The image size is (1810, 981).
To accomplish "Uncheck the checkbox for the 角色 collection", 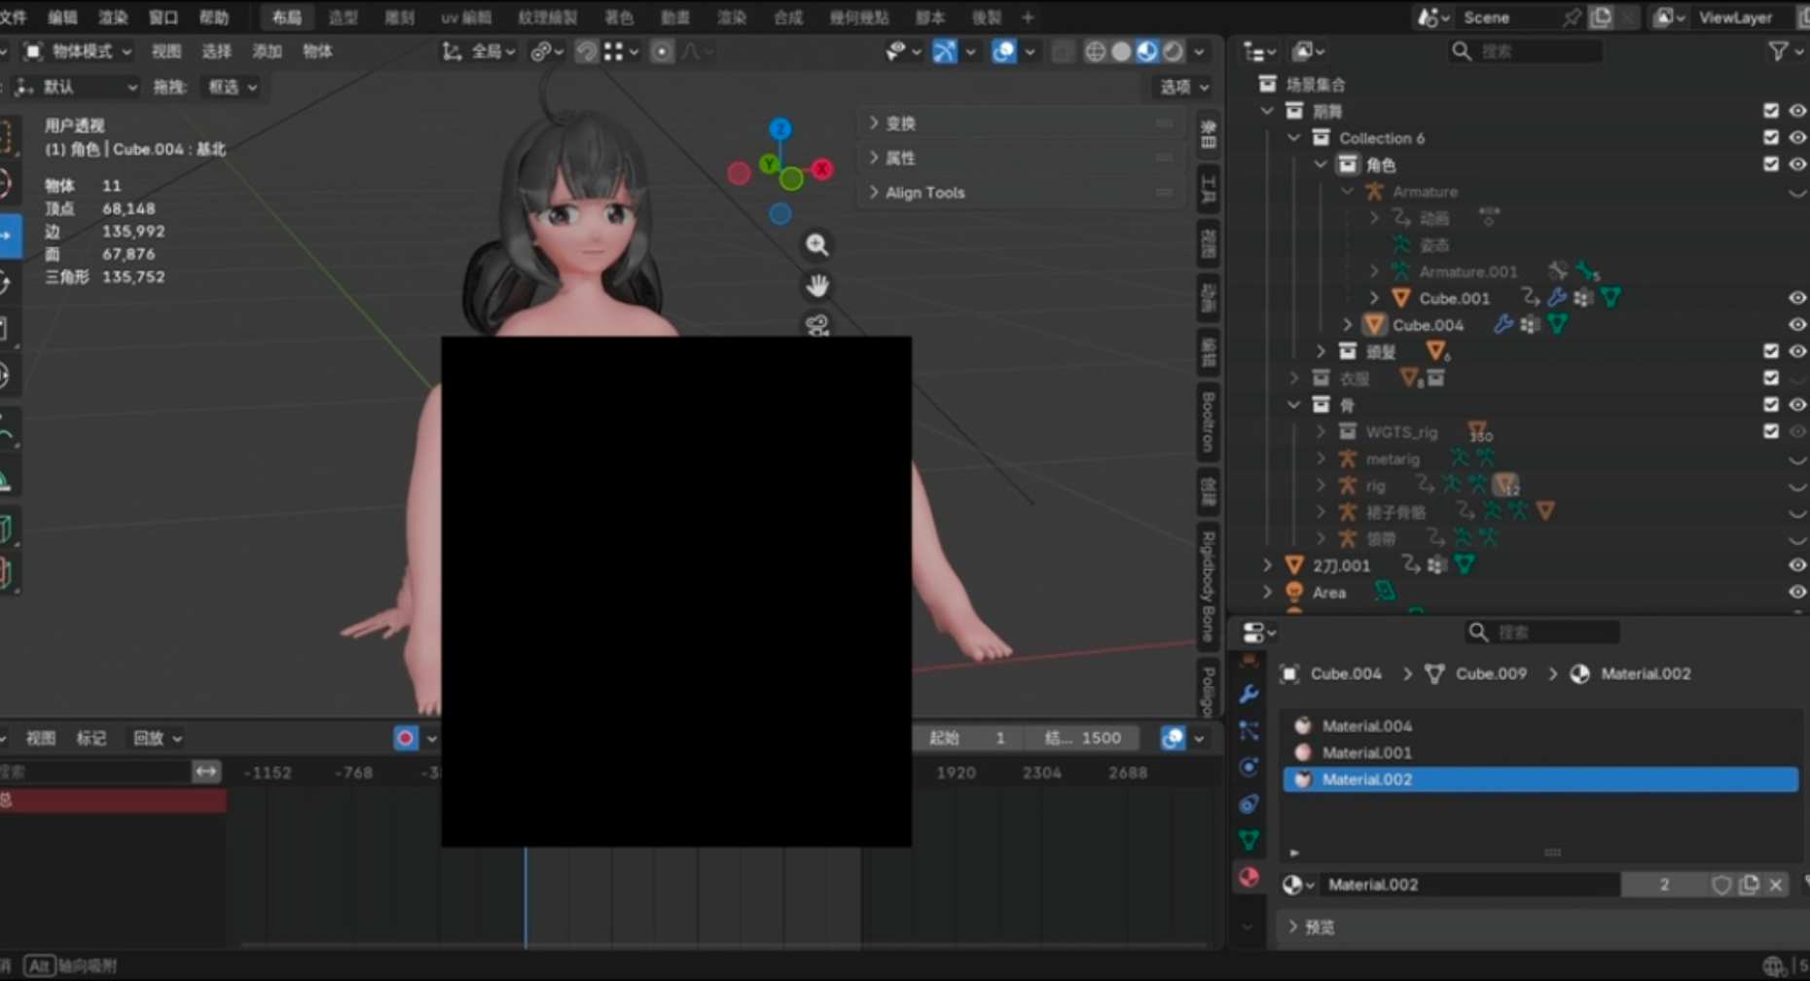I will (x=1771, y=164).
